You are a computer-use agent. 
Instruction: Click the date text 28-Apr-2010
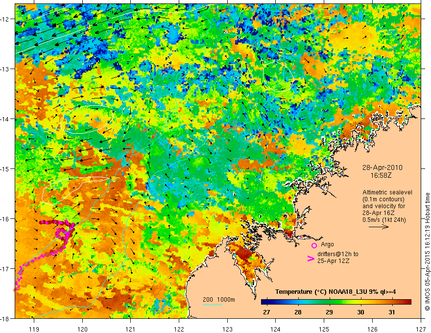pyautogui.click(x=382, y=167)
